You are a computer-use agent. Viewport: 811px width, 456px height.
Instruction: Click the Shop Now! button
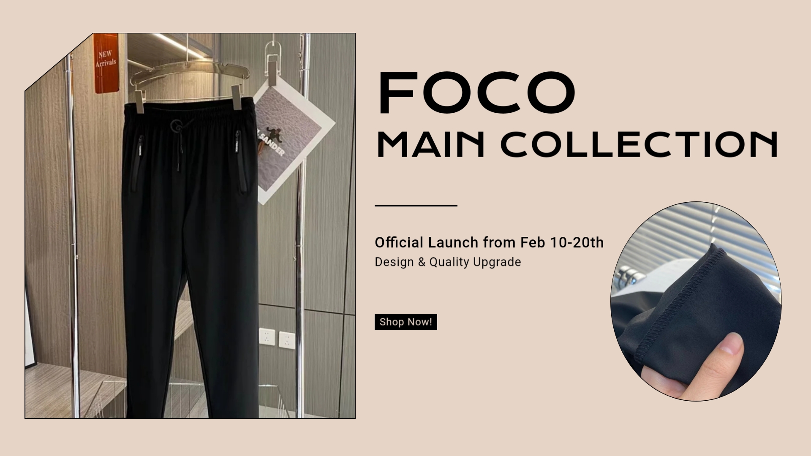[x=405, y=322]
